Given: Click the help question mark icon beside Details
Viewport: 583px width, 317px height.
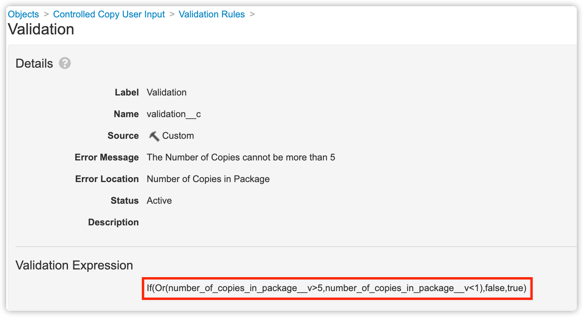Looking at the screenshot, I should (x=65, y=63).
